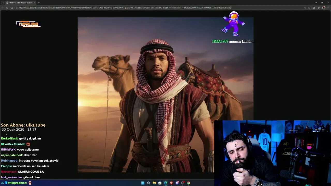Open a new browser tab
Viewport: 331px width, 186px height.
(39, 3)
